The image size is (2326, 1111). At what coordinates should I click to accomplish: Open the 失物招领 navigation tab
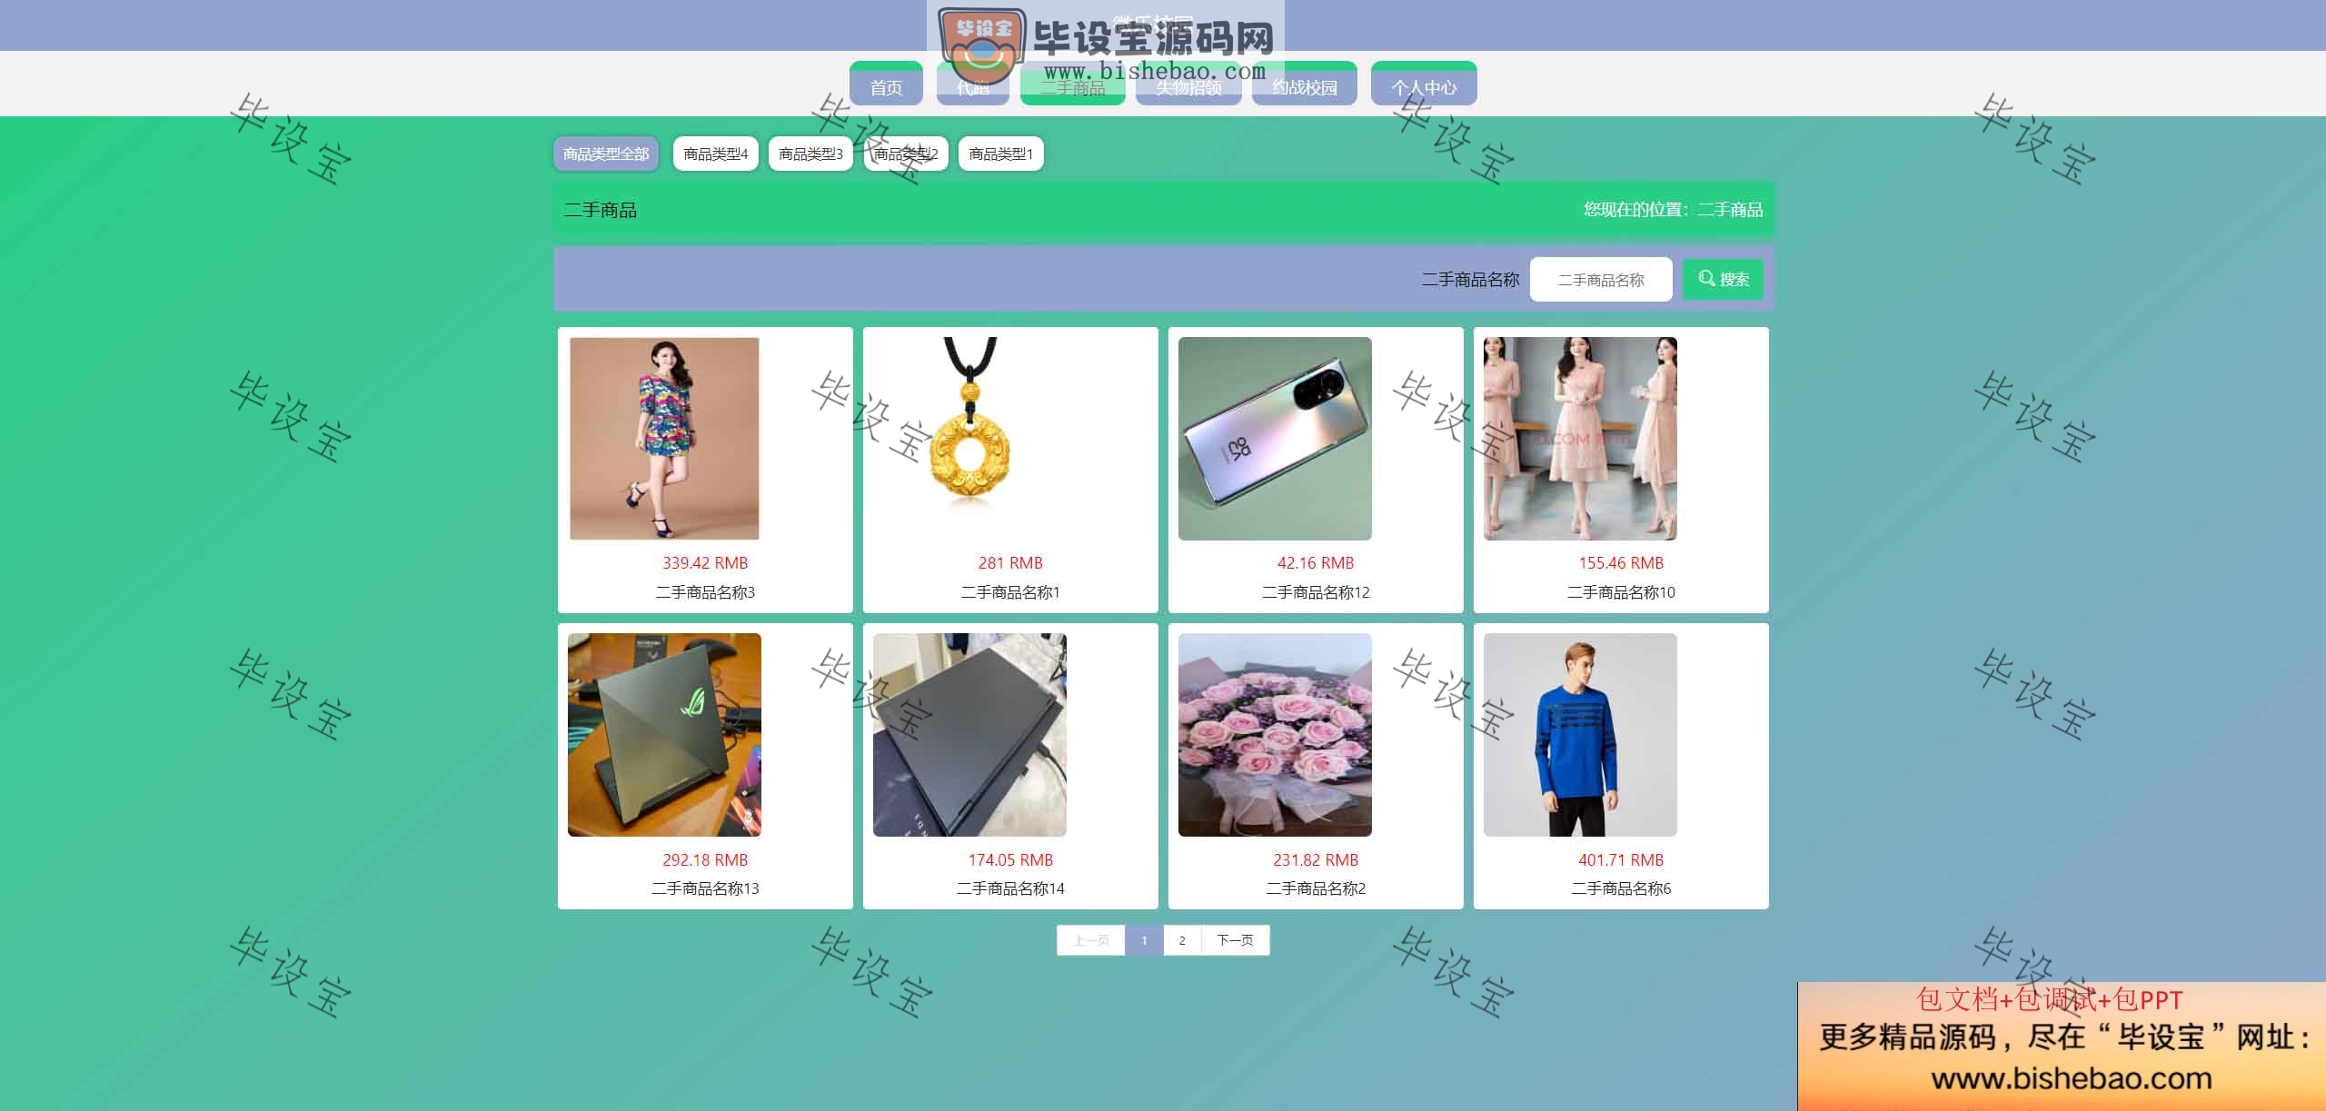click(x=1188, y=84)
